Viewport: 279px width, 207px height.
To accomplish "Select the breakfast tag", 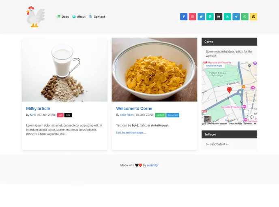I will tap(173, 115).
